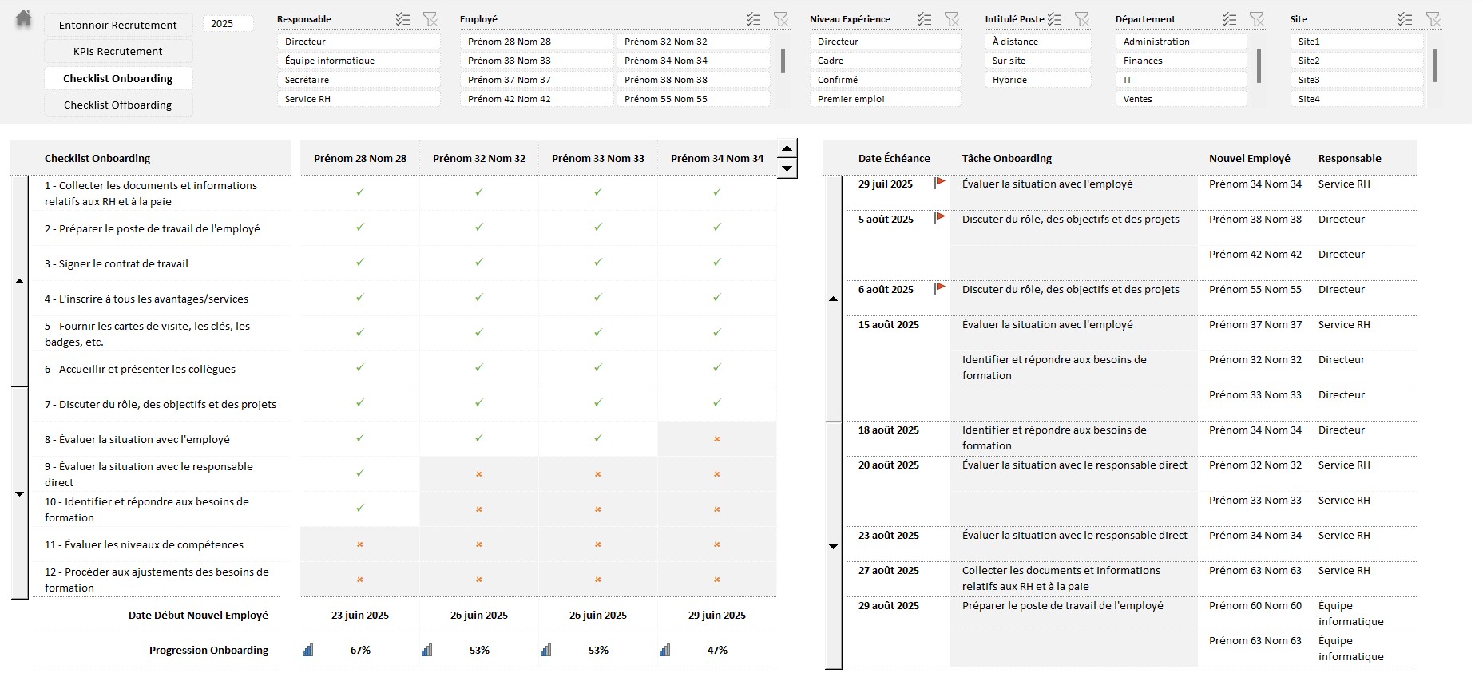Click the home icon

pos(24,18)
